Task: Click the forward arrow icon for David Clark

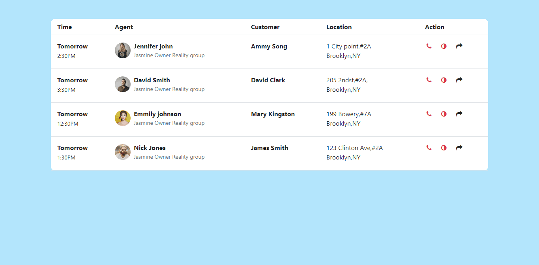Action: tap(459, 80)
